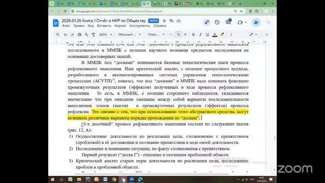Click the browser address bar URL

119,11
